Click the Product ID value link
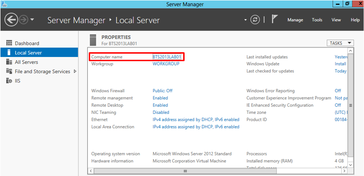 [x=341, y=120]
